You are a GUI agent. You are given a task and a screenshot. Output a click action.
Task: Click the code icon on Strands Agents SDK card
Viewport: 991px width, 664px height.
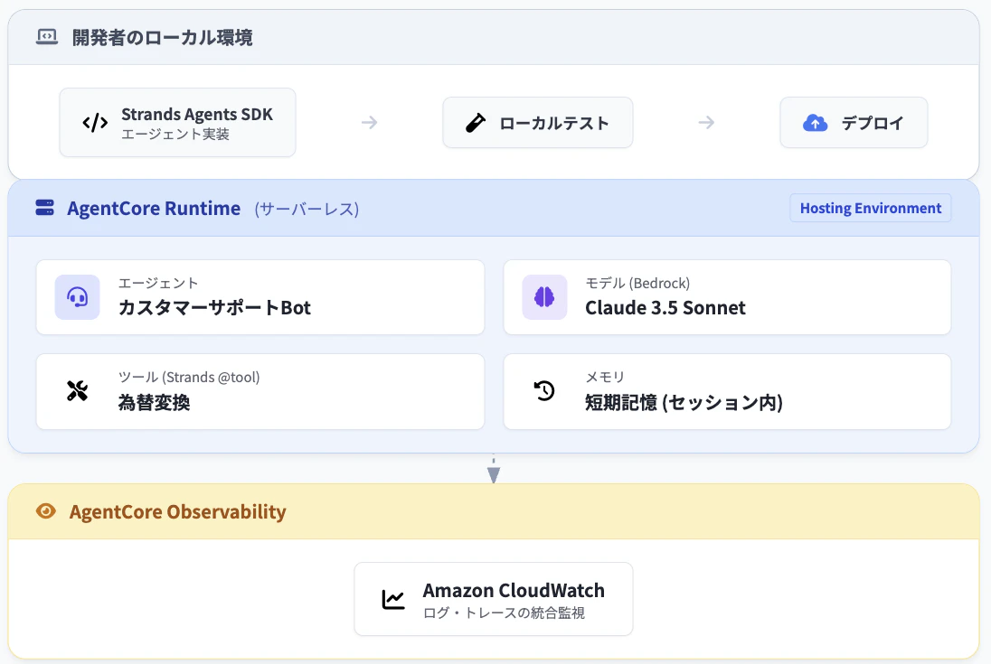click(95, 122)
